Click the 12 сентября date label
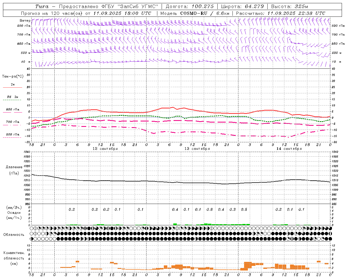The width and height of the screenshot is (346, 277). click(x=105, y=149)
